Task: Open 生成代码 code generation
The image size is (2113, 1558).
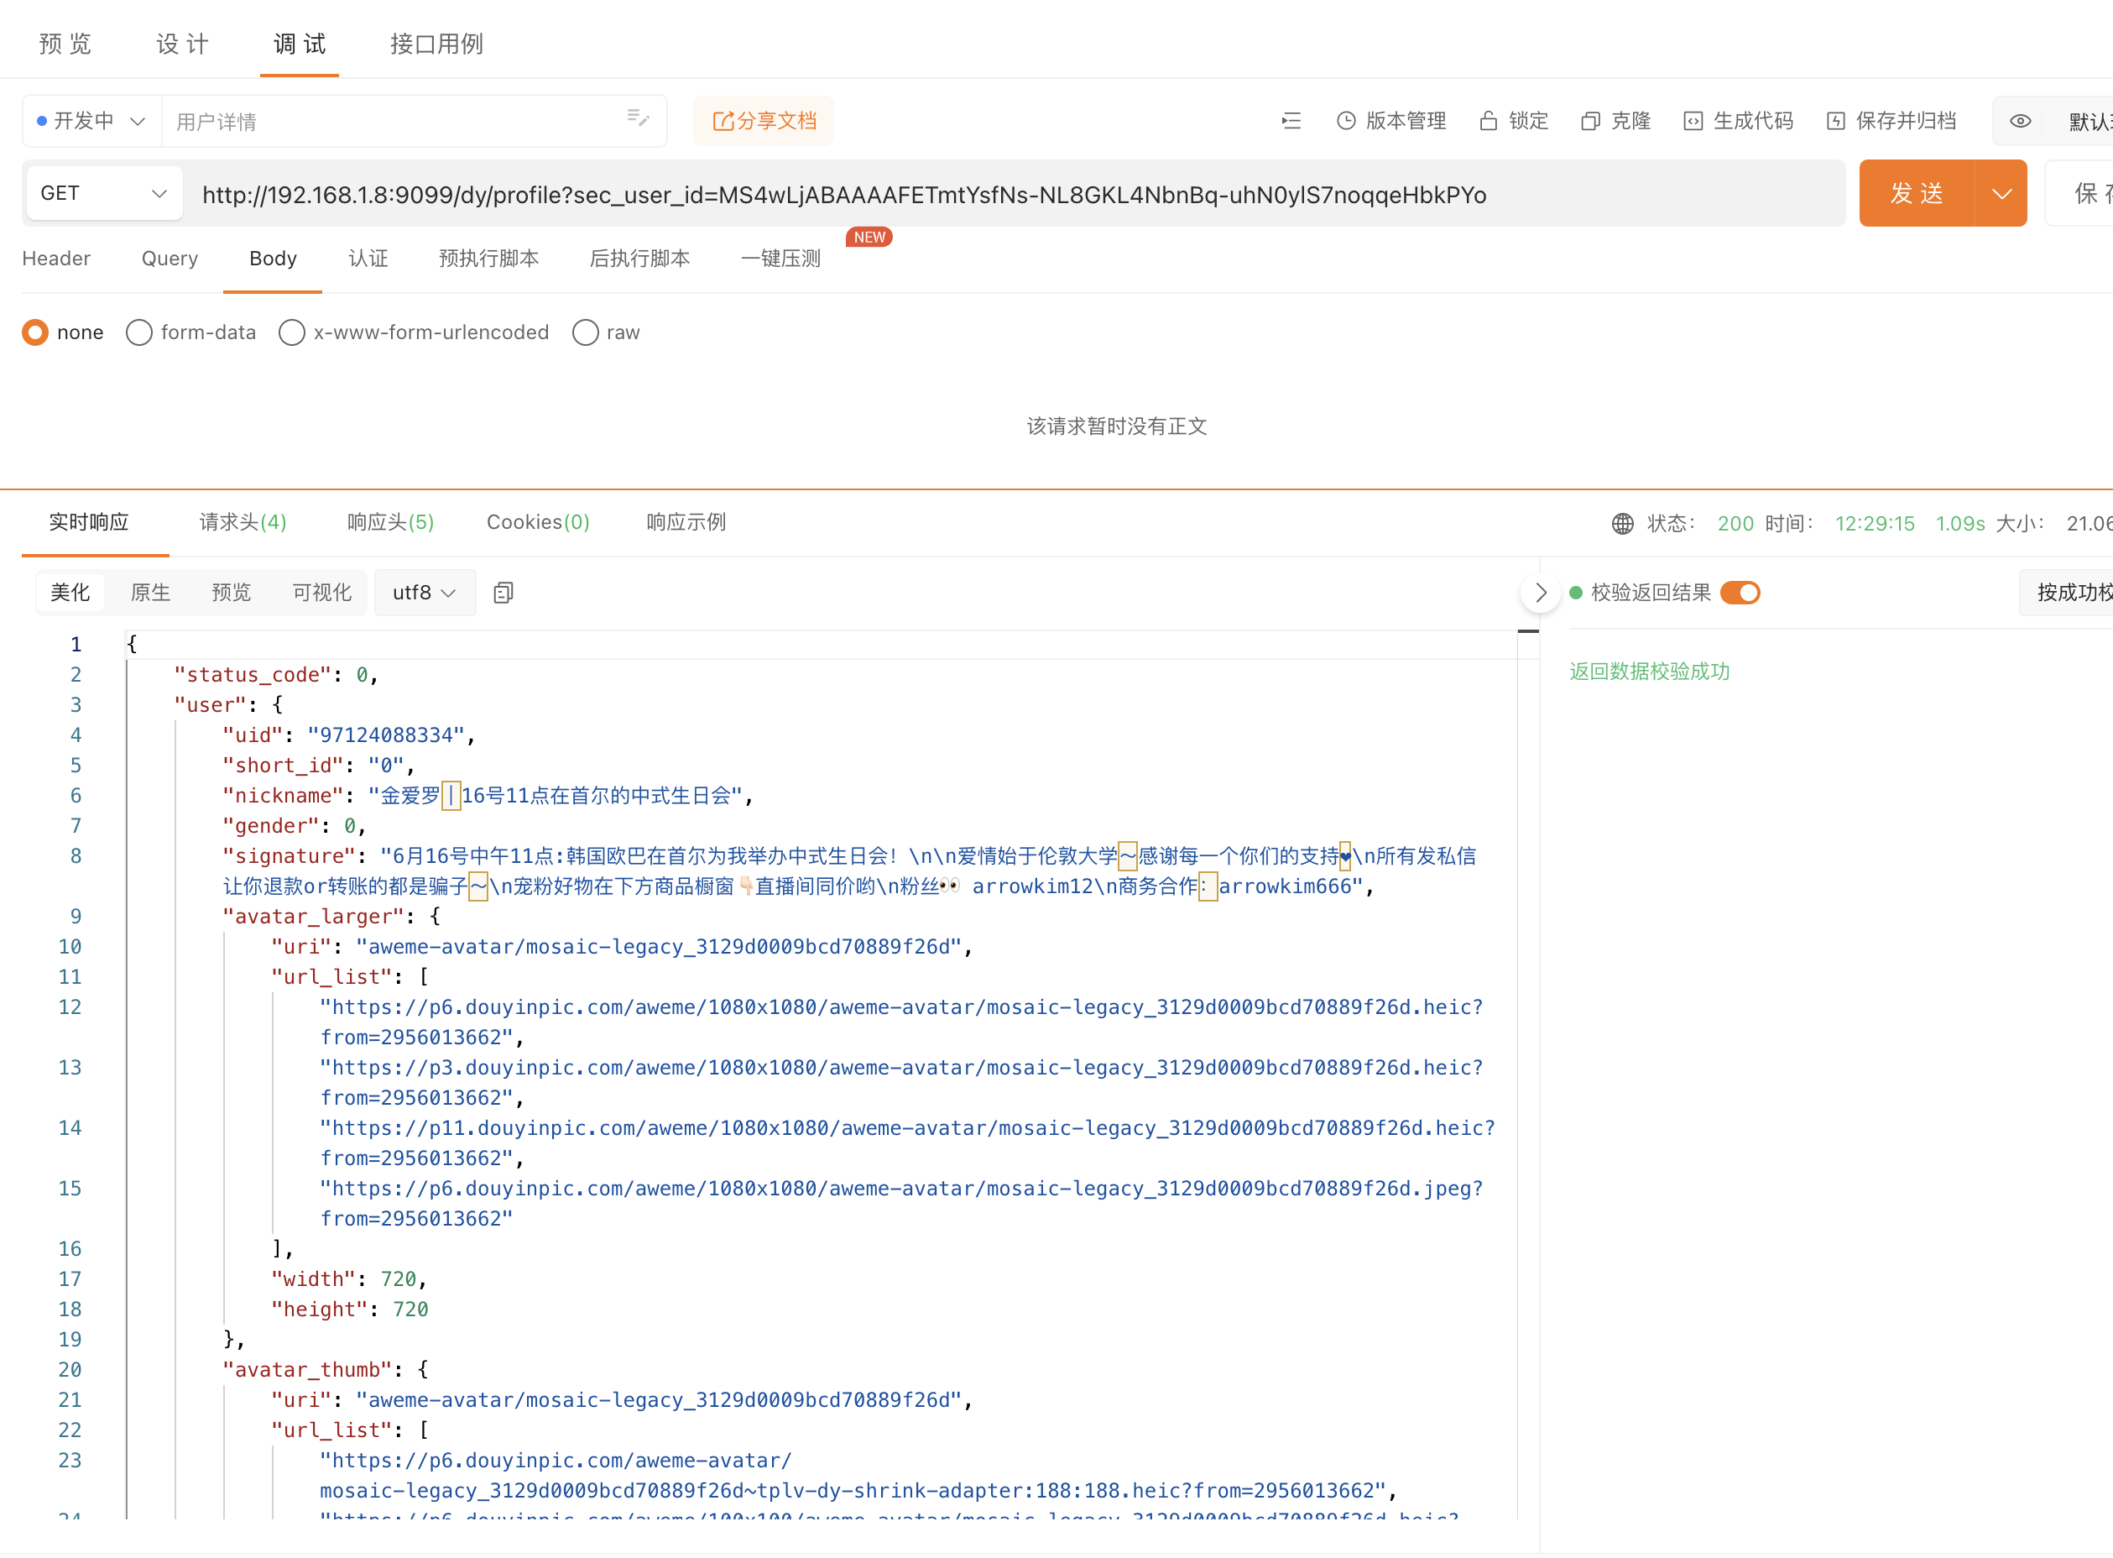Action: [x=1738, y=121]
